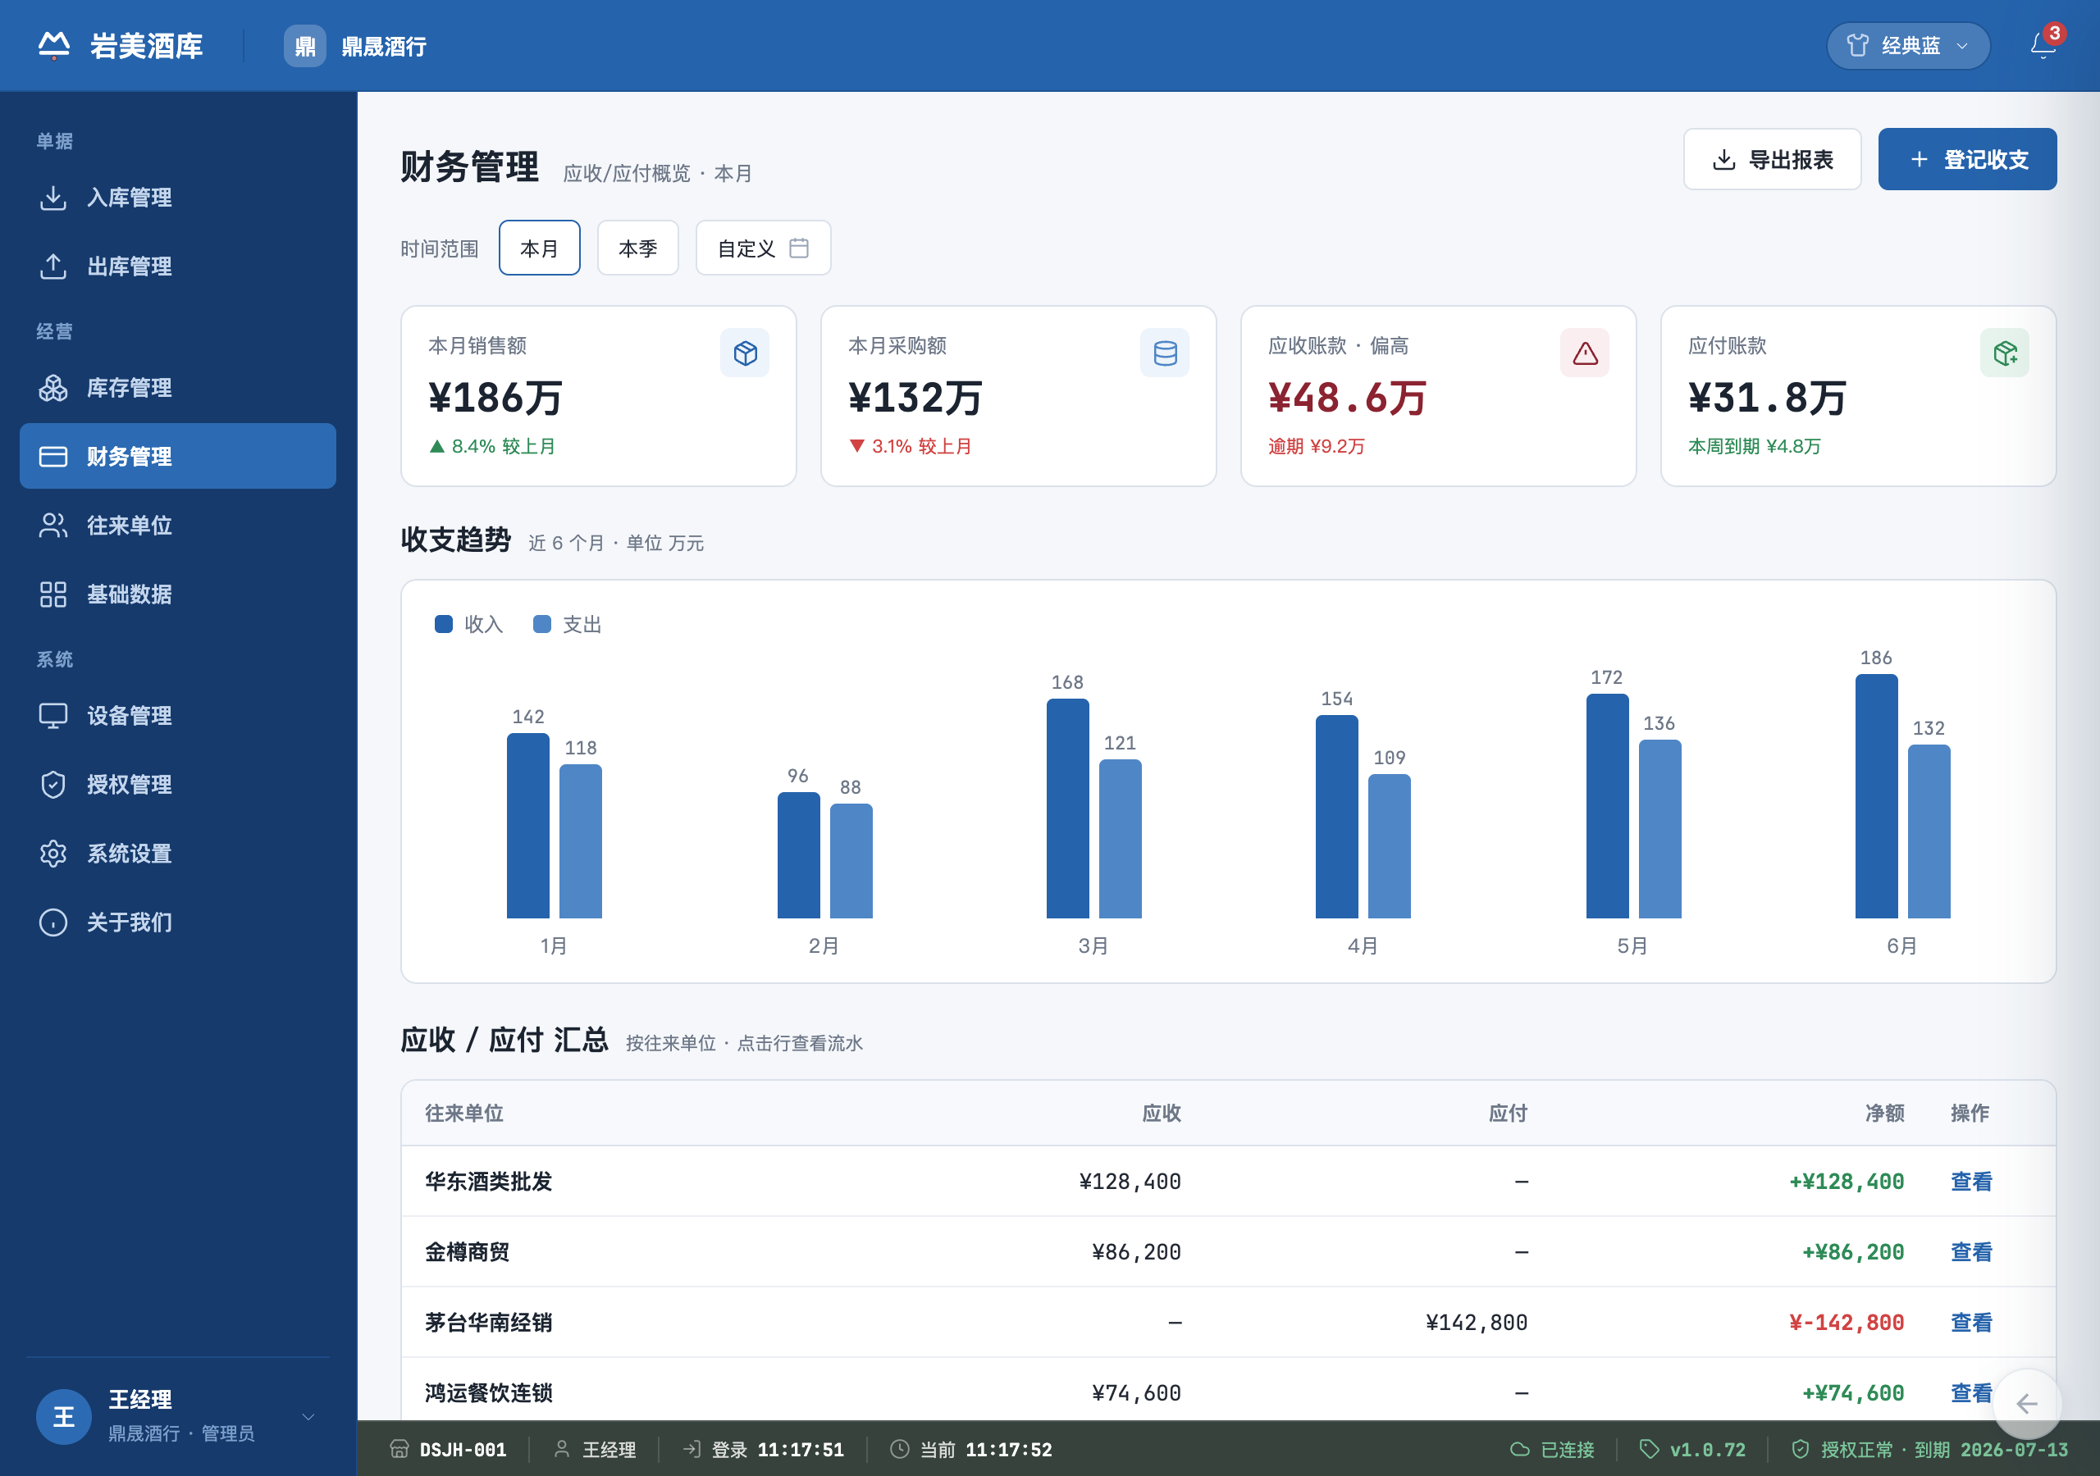Click the 入库管理 download-tray icon
The width and height of the screenshot is (2100, 1476).
pyautogui.click(x=53, y=198)
